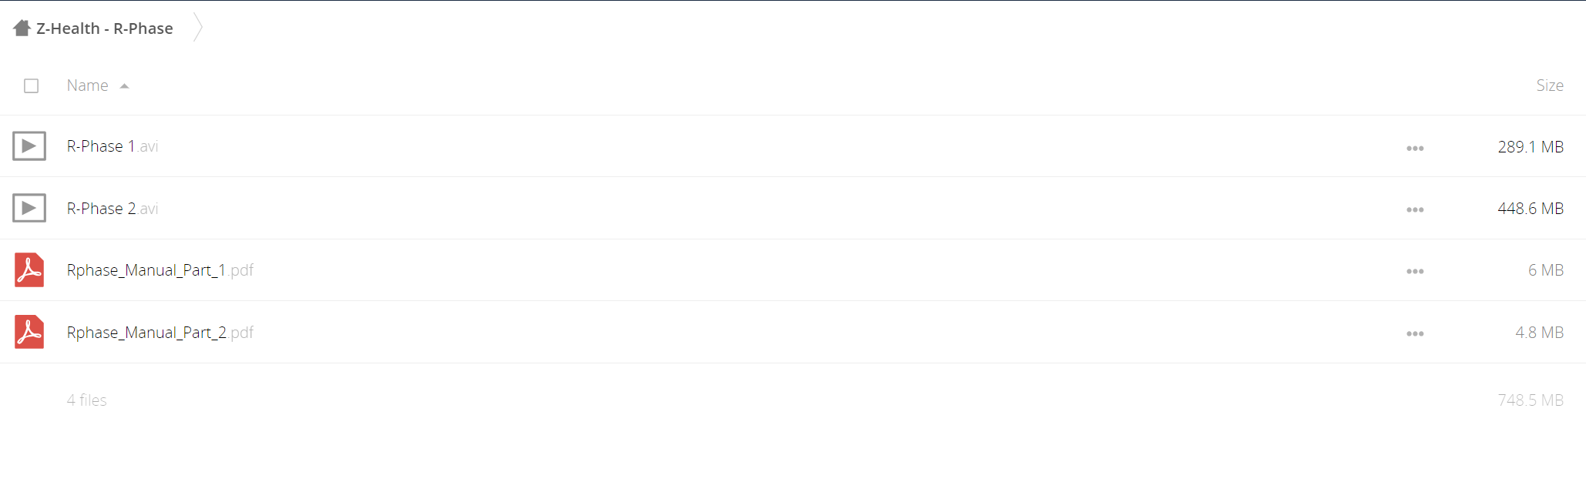Click the breadcrumb chevron separator
Image resolution: width=1586 pixels, height=502 pixels.
click(198, 28)
